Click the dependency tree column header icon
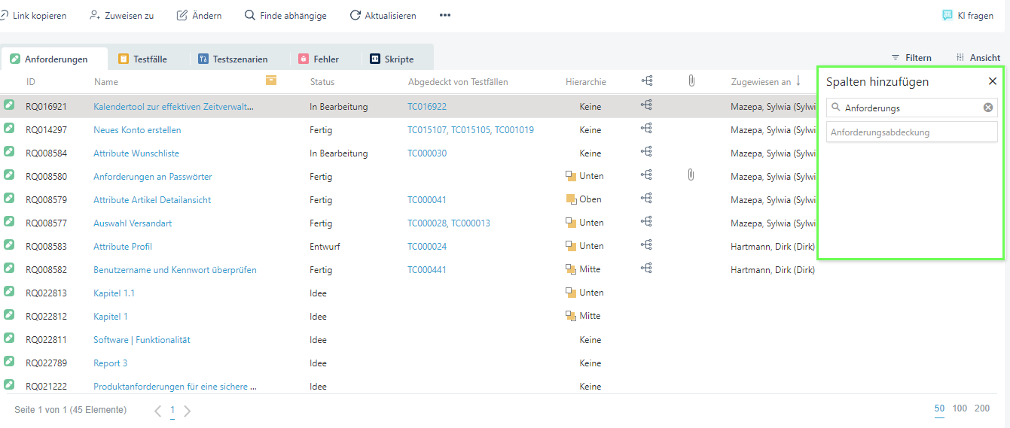This screenshot has height=428, width=1010. tap(646, 80)
